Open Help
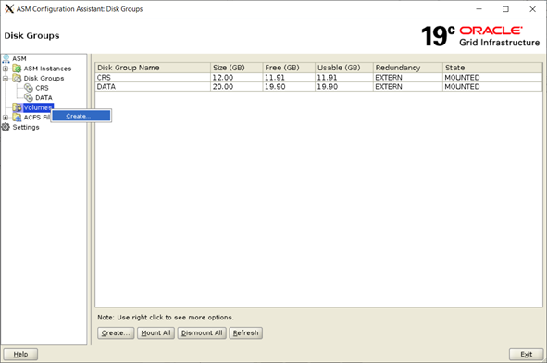Image resolution: width=547 pixels, height=363 pixels. pyautogui.click(x=20, y=355)
